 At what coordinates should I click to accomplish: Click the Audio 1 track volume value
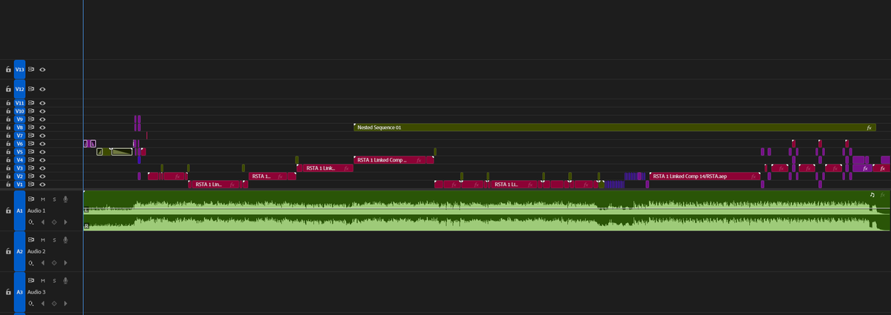30,222
